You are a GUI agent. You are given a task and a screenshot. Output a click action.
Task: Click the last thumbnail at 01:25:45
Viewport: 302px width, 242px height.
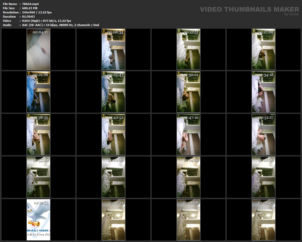click(x=264, y=220)
